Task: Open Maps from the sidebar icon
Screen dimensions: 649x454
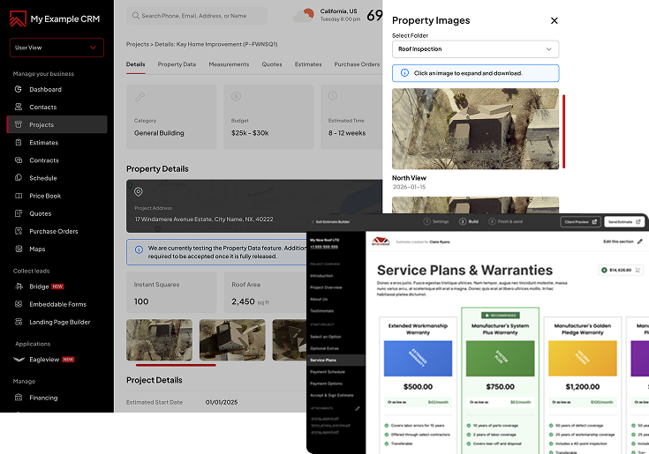Action: (x=19, y=249)
